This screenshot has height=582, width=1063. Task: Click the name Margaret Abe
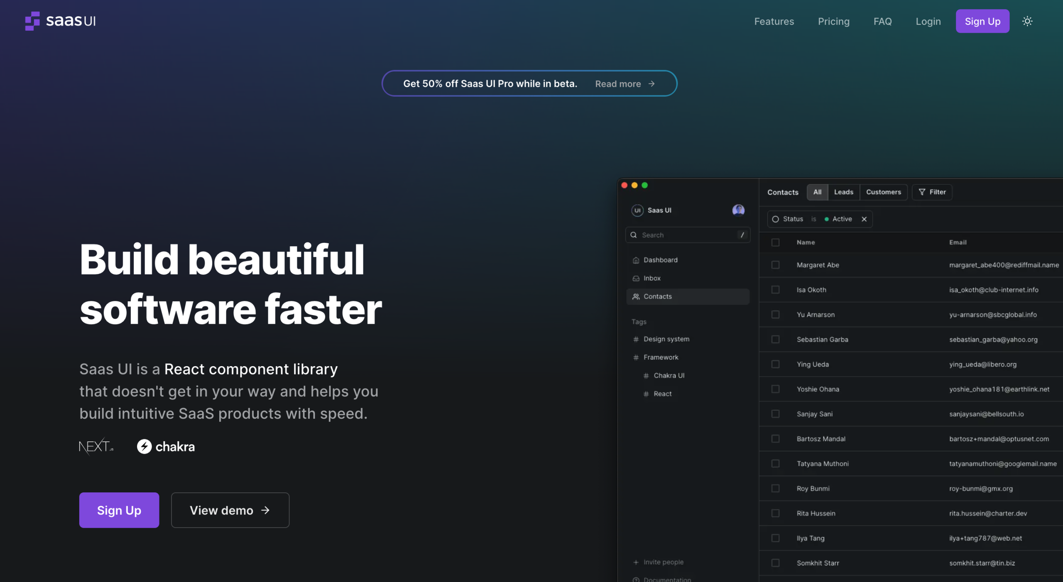818,265
